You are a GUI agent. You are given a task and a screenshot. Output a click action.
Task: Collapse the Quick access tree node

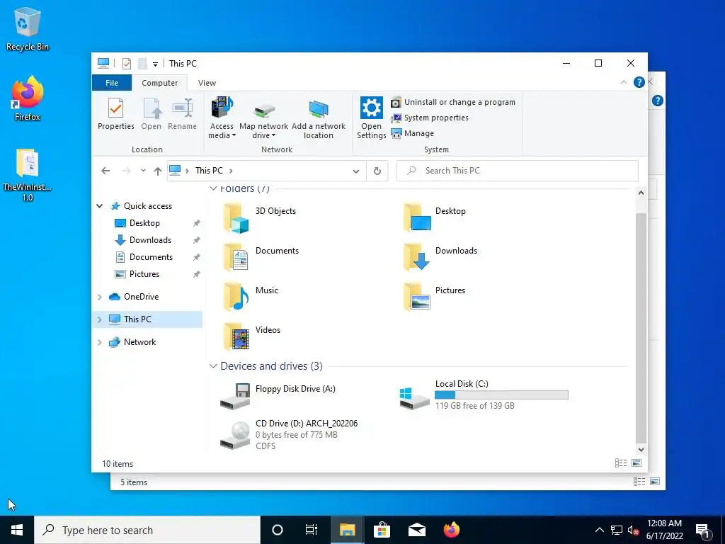[99, 206]
